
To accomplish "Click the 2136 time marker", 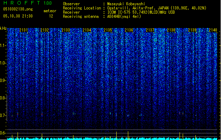I will coord(129,30).
